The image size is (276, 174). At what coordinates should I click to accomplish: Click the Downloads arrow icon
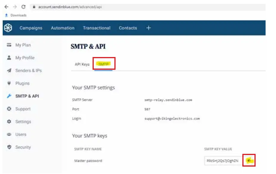point(6,15)
